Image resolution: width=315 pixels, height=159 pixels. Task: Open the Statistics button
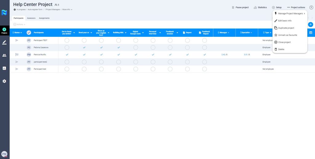click(260, 7)
